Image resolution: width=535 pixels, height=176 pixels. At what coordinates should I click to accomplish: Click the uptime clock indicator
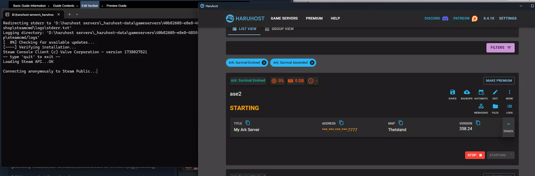point(313,81)
